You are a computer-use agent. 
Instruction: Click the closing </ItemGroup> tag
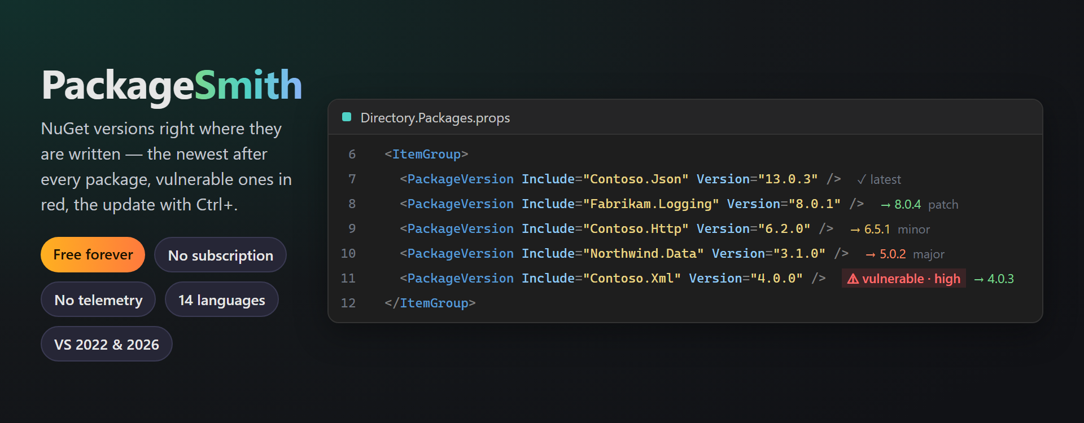point(430,303)
